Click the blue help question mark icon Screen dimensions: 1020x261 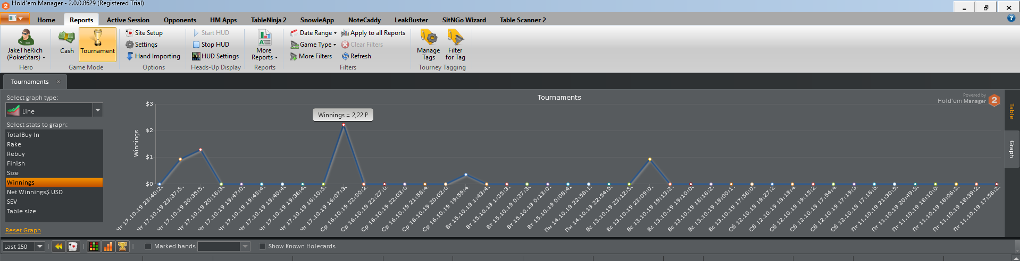(1011, 18)
